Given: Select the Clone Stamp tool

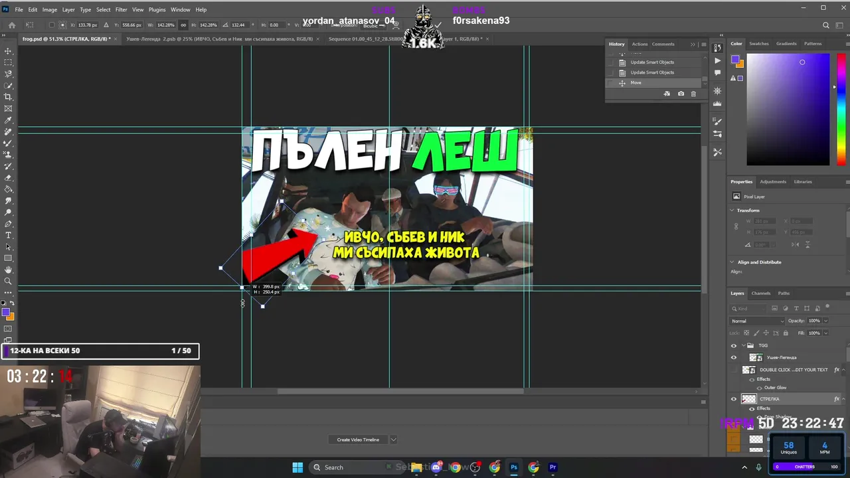Looking at the screenshot, I should 8,155.
